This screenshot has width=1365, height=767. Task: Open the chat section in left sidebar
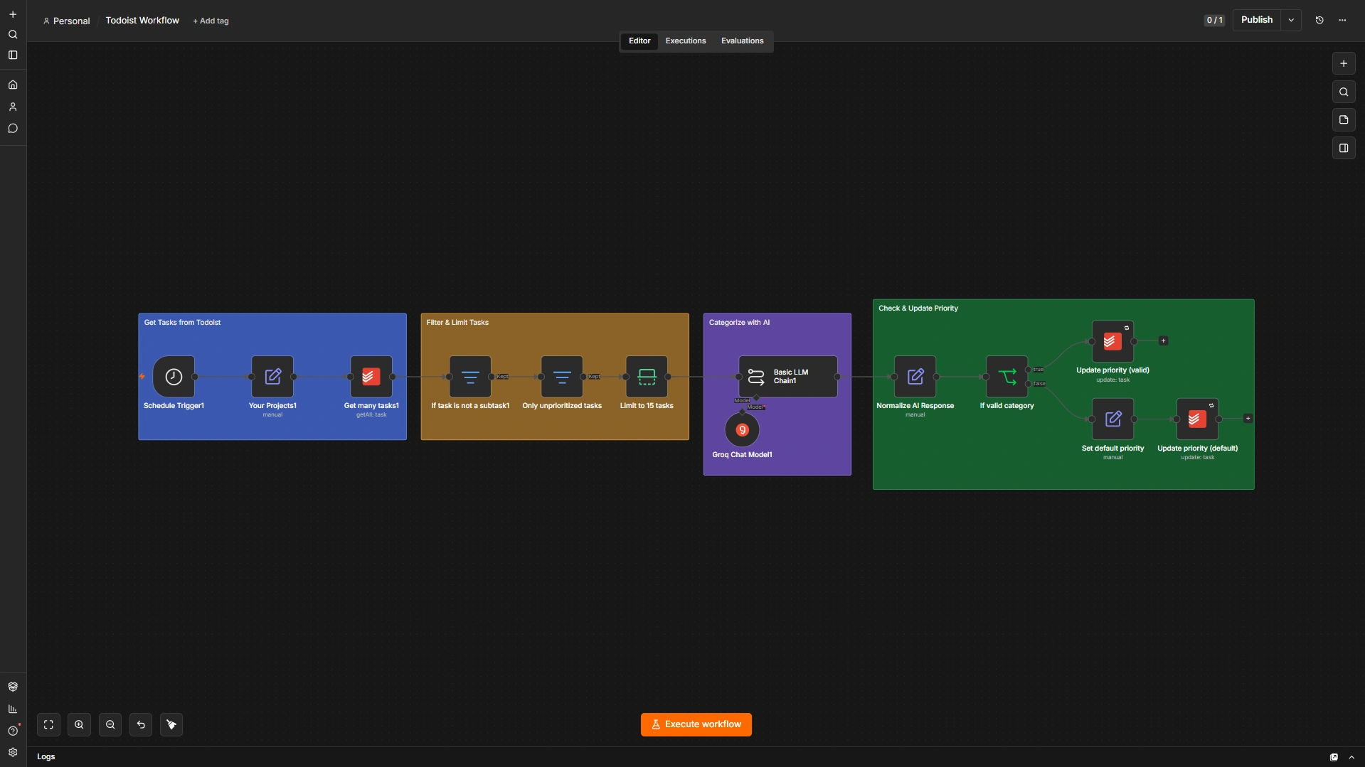13,129
